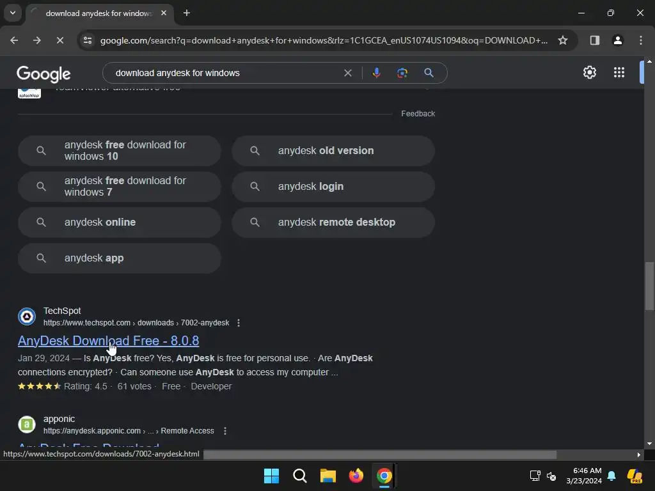Select the download anydesk for windows tab
655x491 pixels.
click(99, 13)
